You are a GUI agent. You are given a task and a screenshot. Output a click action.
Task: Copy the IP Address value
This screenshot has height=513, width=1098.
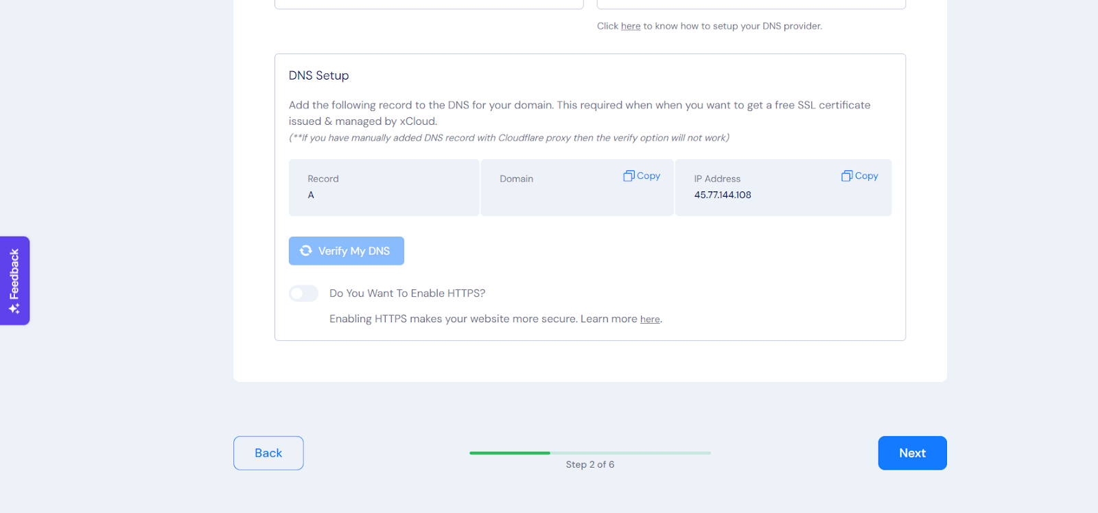coord(860,176)
